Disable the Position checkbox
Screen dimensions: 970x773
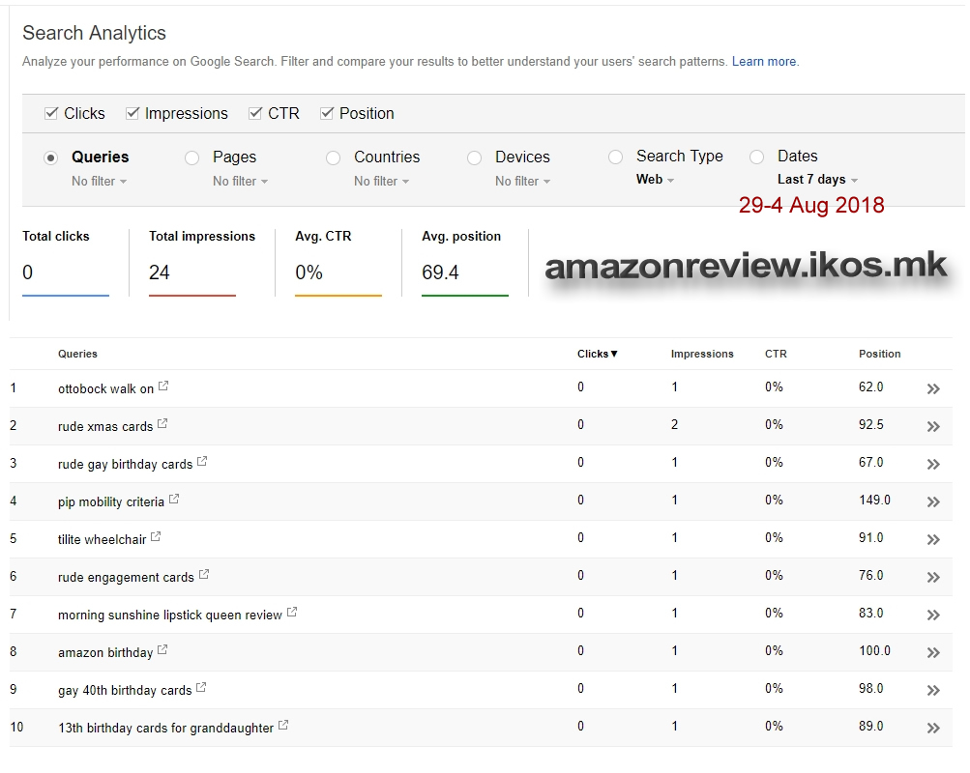coord(328,113)
